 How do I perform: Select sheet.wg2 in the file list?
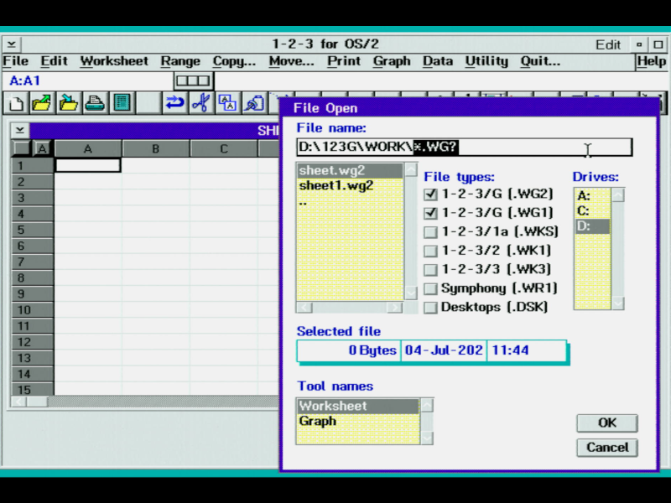click(x=350, y=170)
